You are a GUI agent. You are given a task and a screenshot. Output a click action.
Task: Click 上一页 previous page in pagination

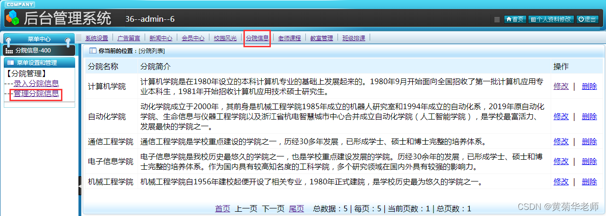[246, 208]
